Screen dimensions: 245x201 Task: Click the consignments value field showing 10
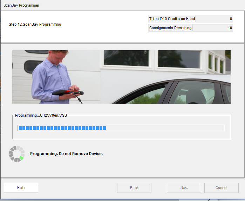pyautogui.click(x=213, y=28)
